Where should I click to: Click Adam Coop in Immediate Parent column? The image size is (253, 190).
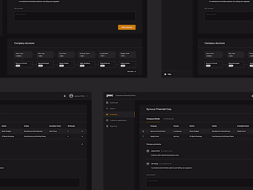(53, 131)
